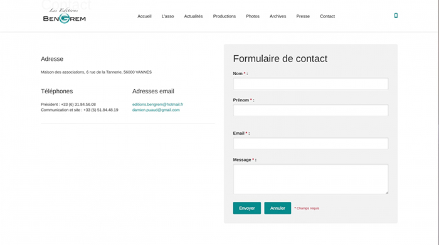
Task: Open the editions.bengrem@hotmail.fr email link
Action: [157, 104]
